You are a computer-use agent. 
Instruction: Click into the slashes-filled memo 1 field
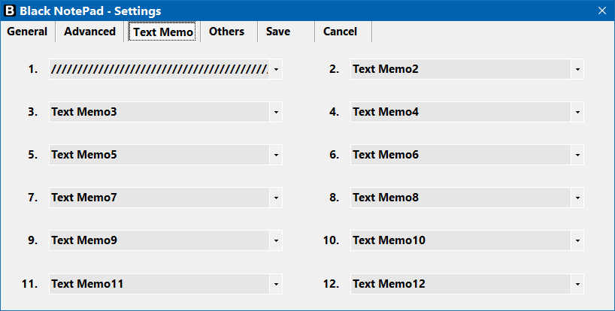point(159,69)
